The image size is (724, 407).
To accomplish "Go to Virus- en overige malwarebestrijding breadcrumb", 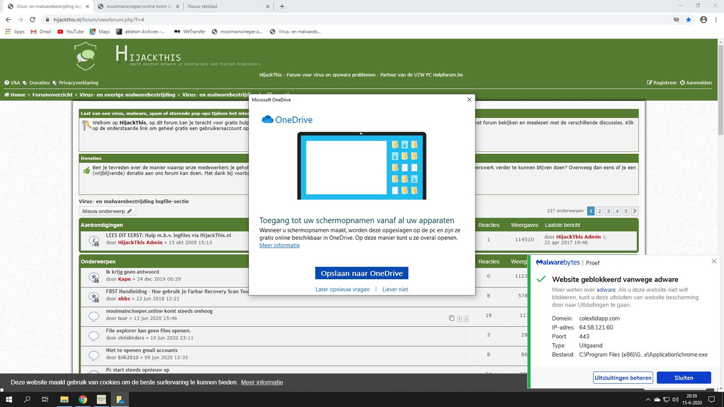I will click(x=127, y=94).
